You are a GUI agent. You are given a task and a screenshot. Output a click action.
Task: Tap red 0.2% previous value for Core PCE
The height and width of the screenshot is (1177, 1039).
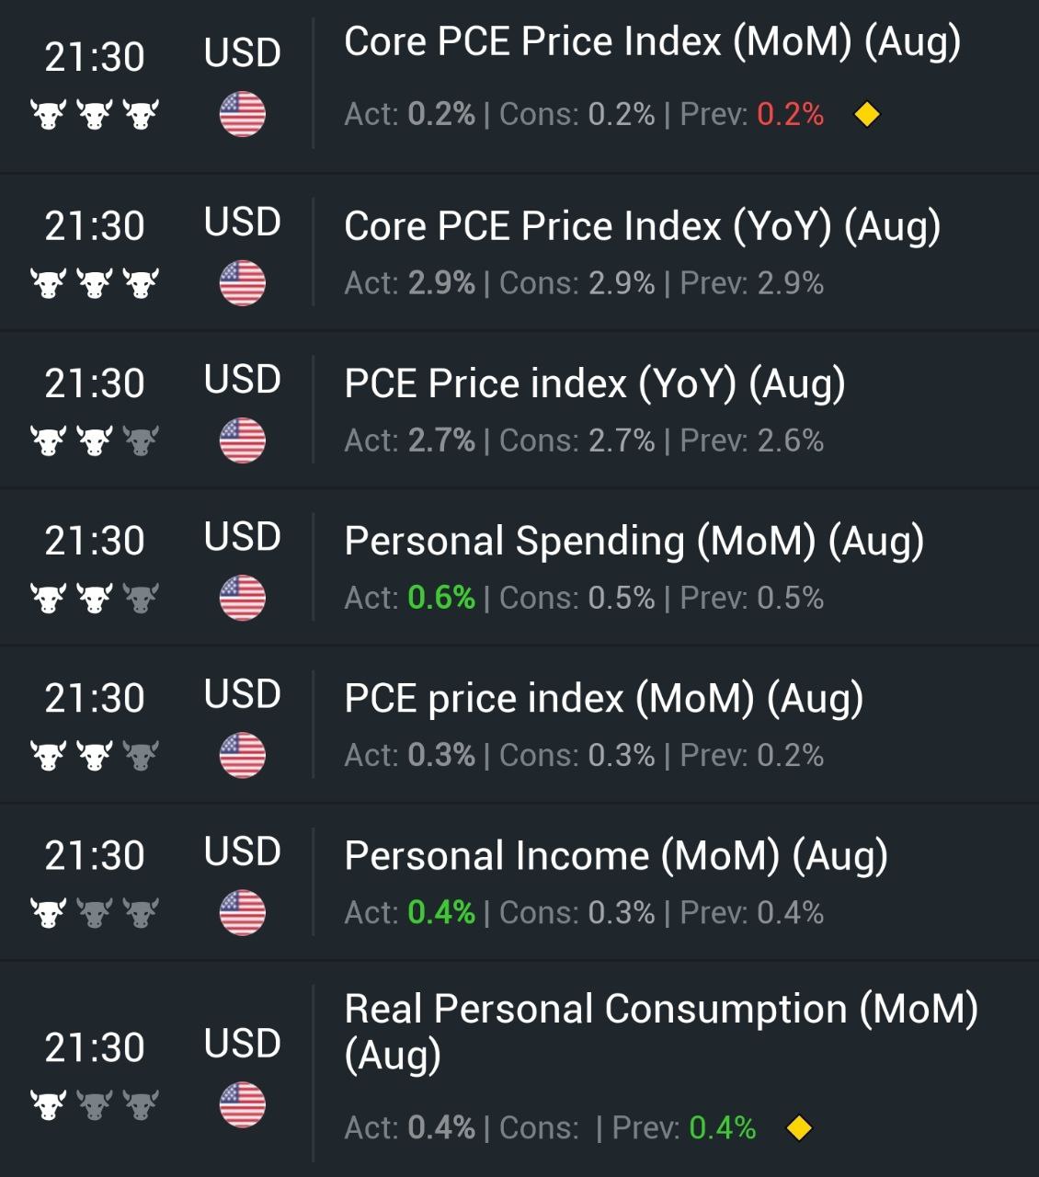click(x=790, y=115)
